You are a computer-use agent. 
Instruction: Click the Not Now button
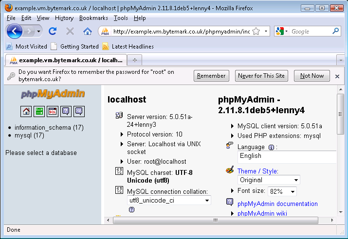[312, 76]
